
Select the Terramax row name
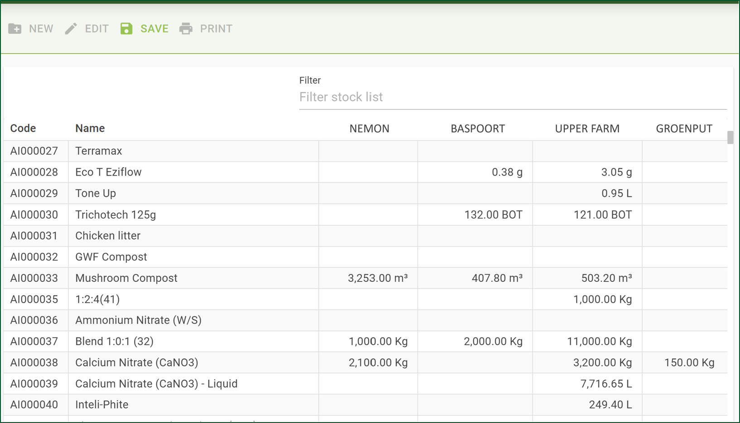99,151
